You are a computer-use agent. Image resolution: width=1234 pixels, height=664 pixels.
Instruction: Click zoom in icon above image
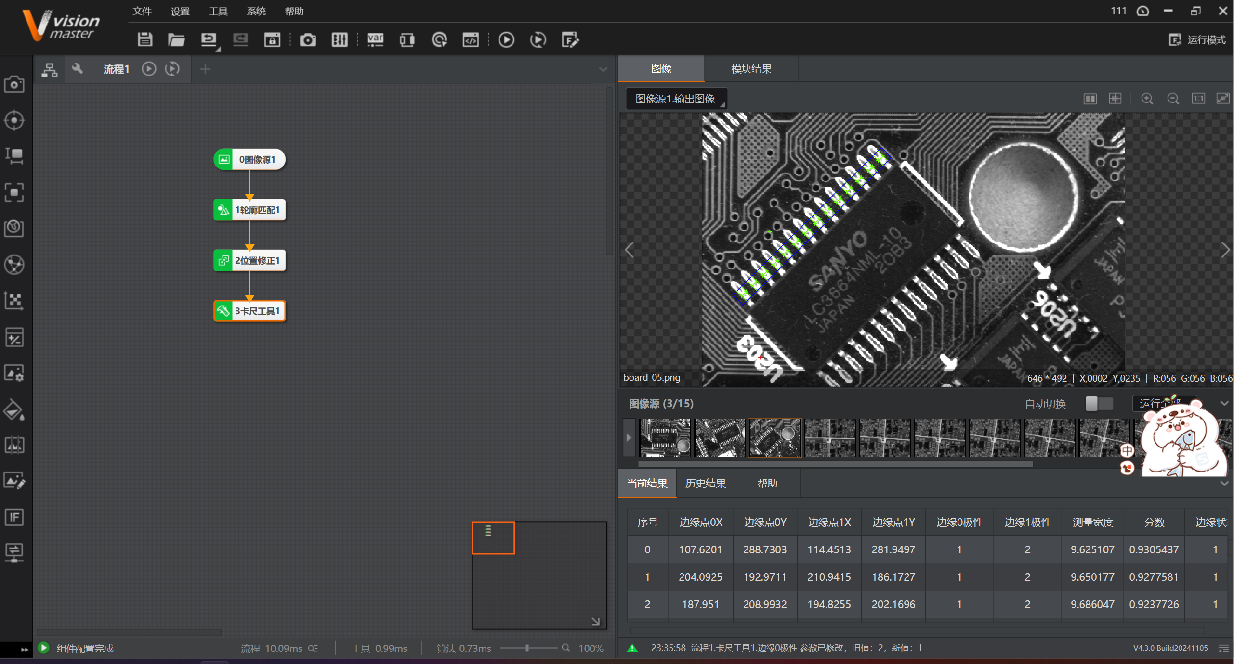tap(1147, 99)
